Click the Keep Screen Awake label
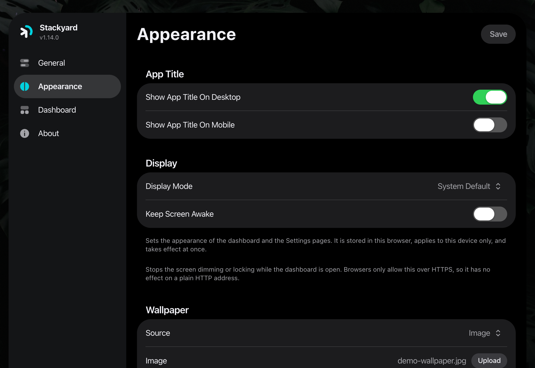 tap(179, 214)
